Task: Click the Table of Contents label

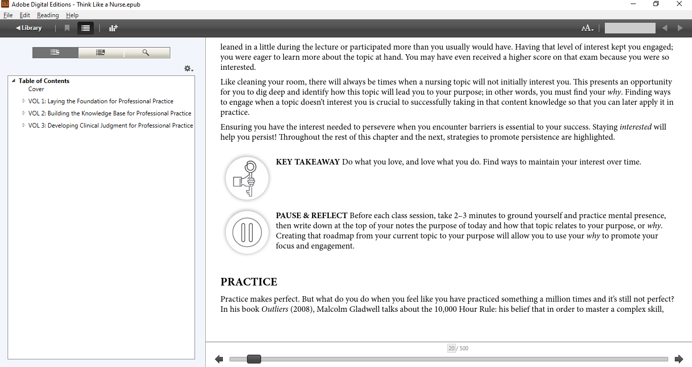Action: (44, 81)
